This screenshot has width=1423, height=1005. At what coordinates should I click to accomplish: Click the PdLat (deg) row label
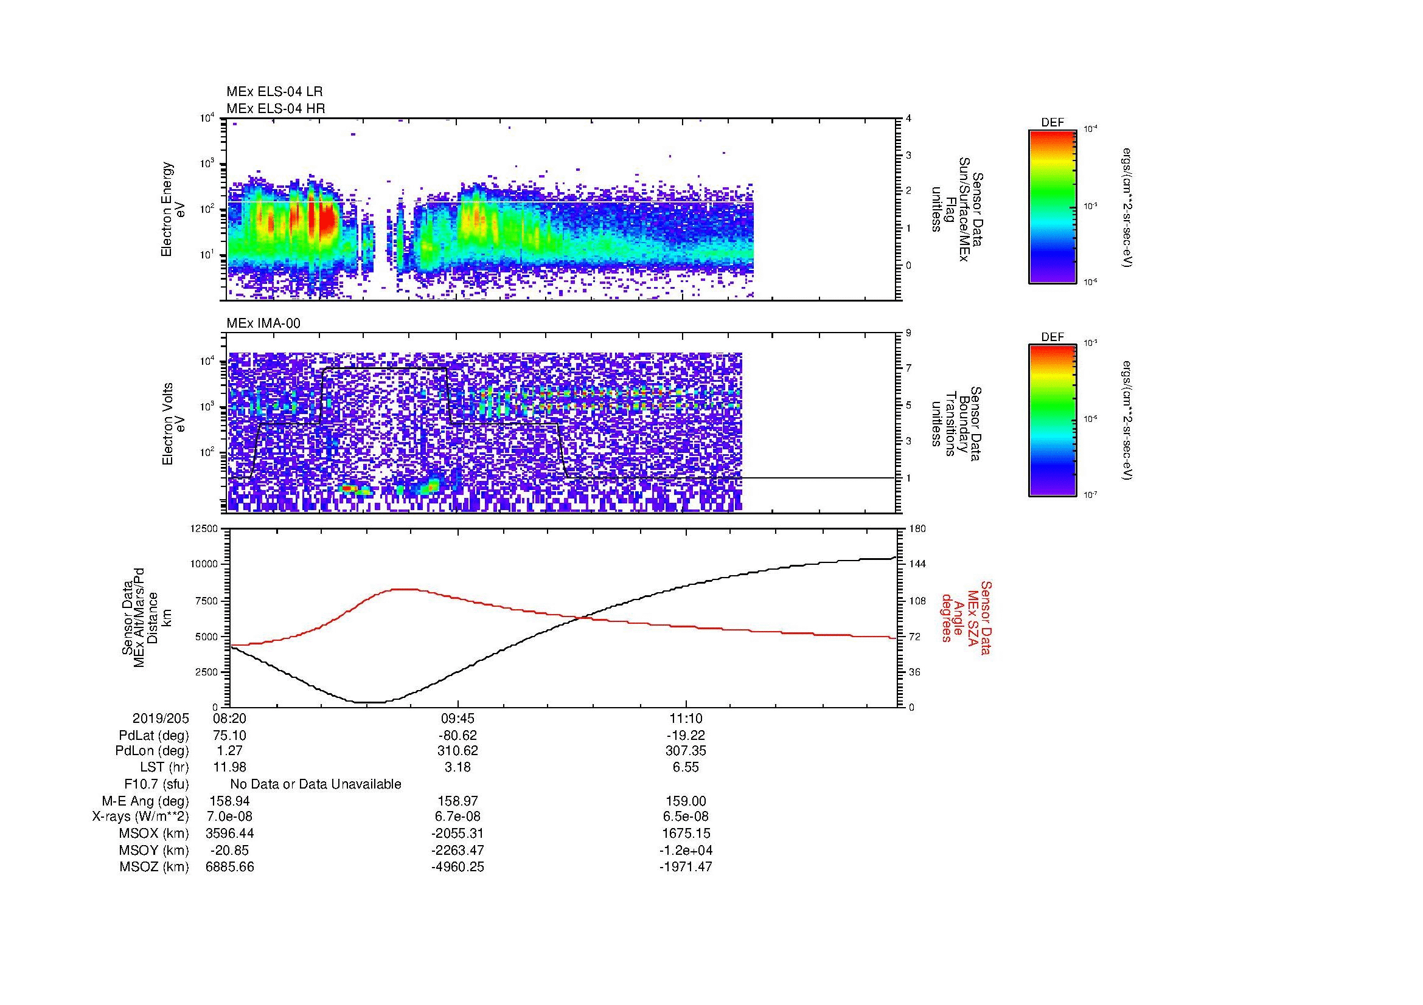pyautogui.click(x=154, y=736)
